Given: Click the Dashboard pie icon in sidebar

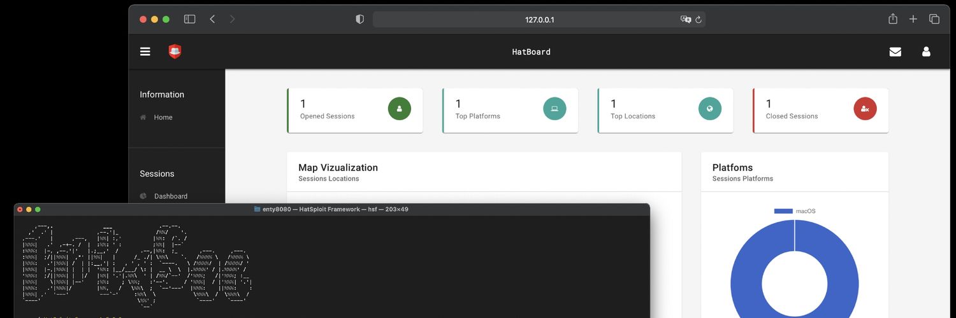Looking at the screenshot, I should point(143,196).
